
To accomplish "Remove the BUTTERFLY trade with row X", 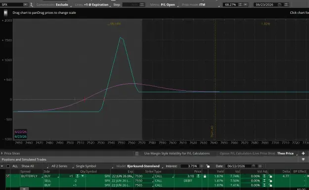I will click(308, 176).
